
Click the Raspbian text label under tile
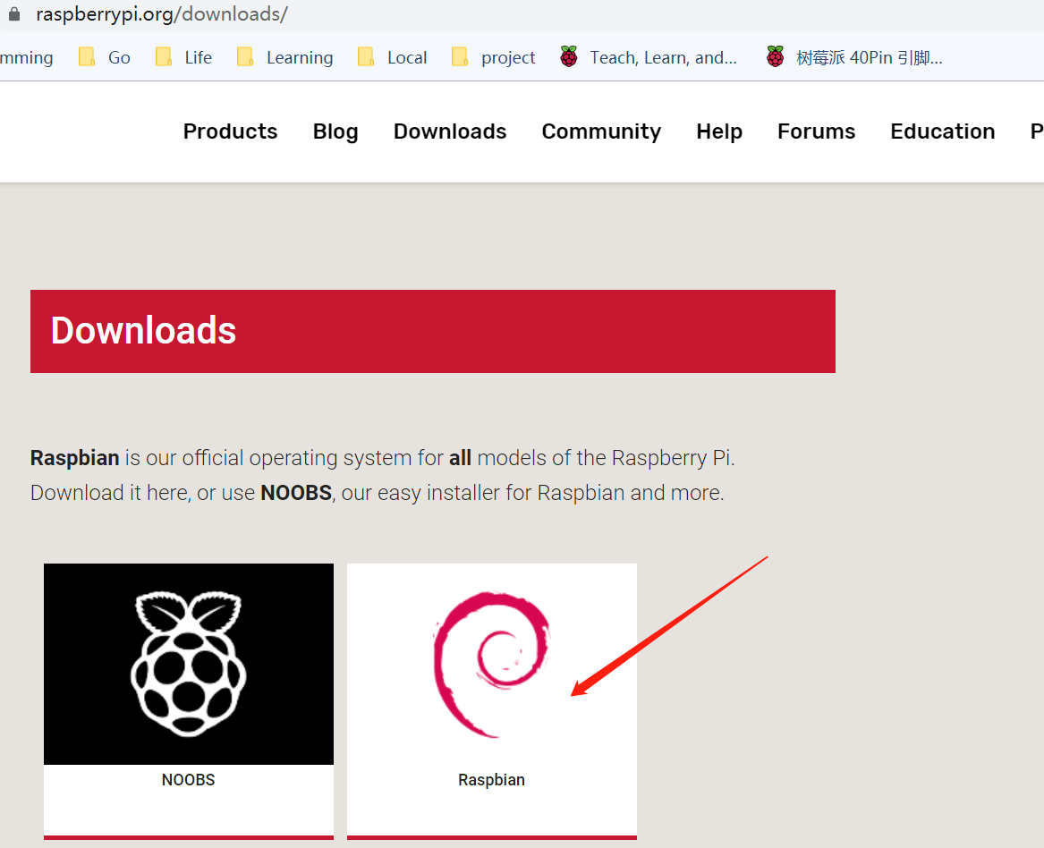[491, 780]
